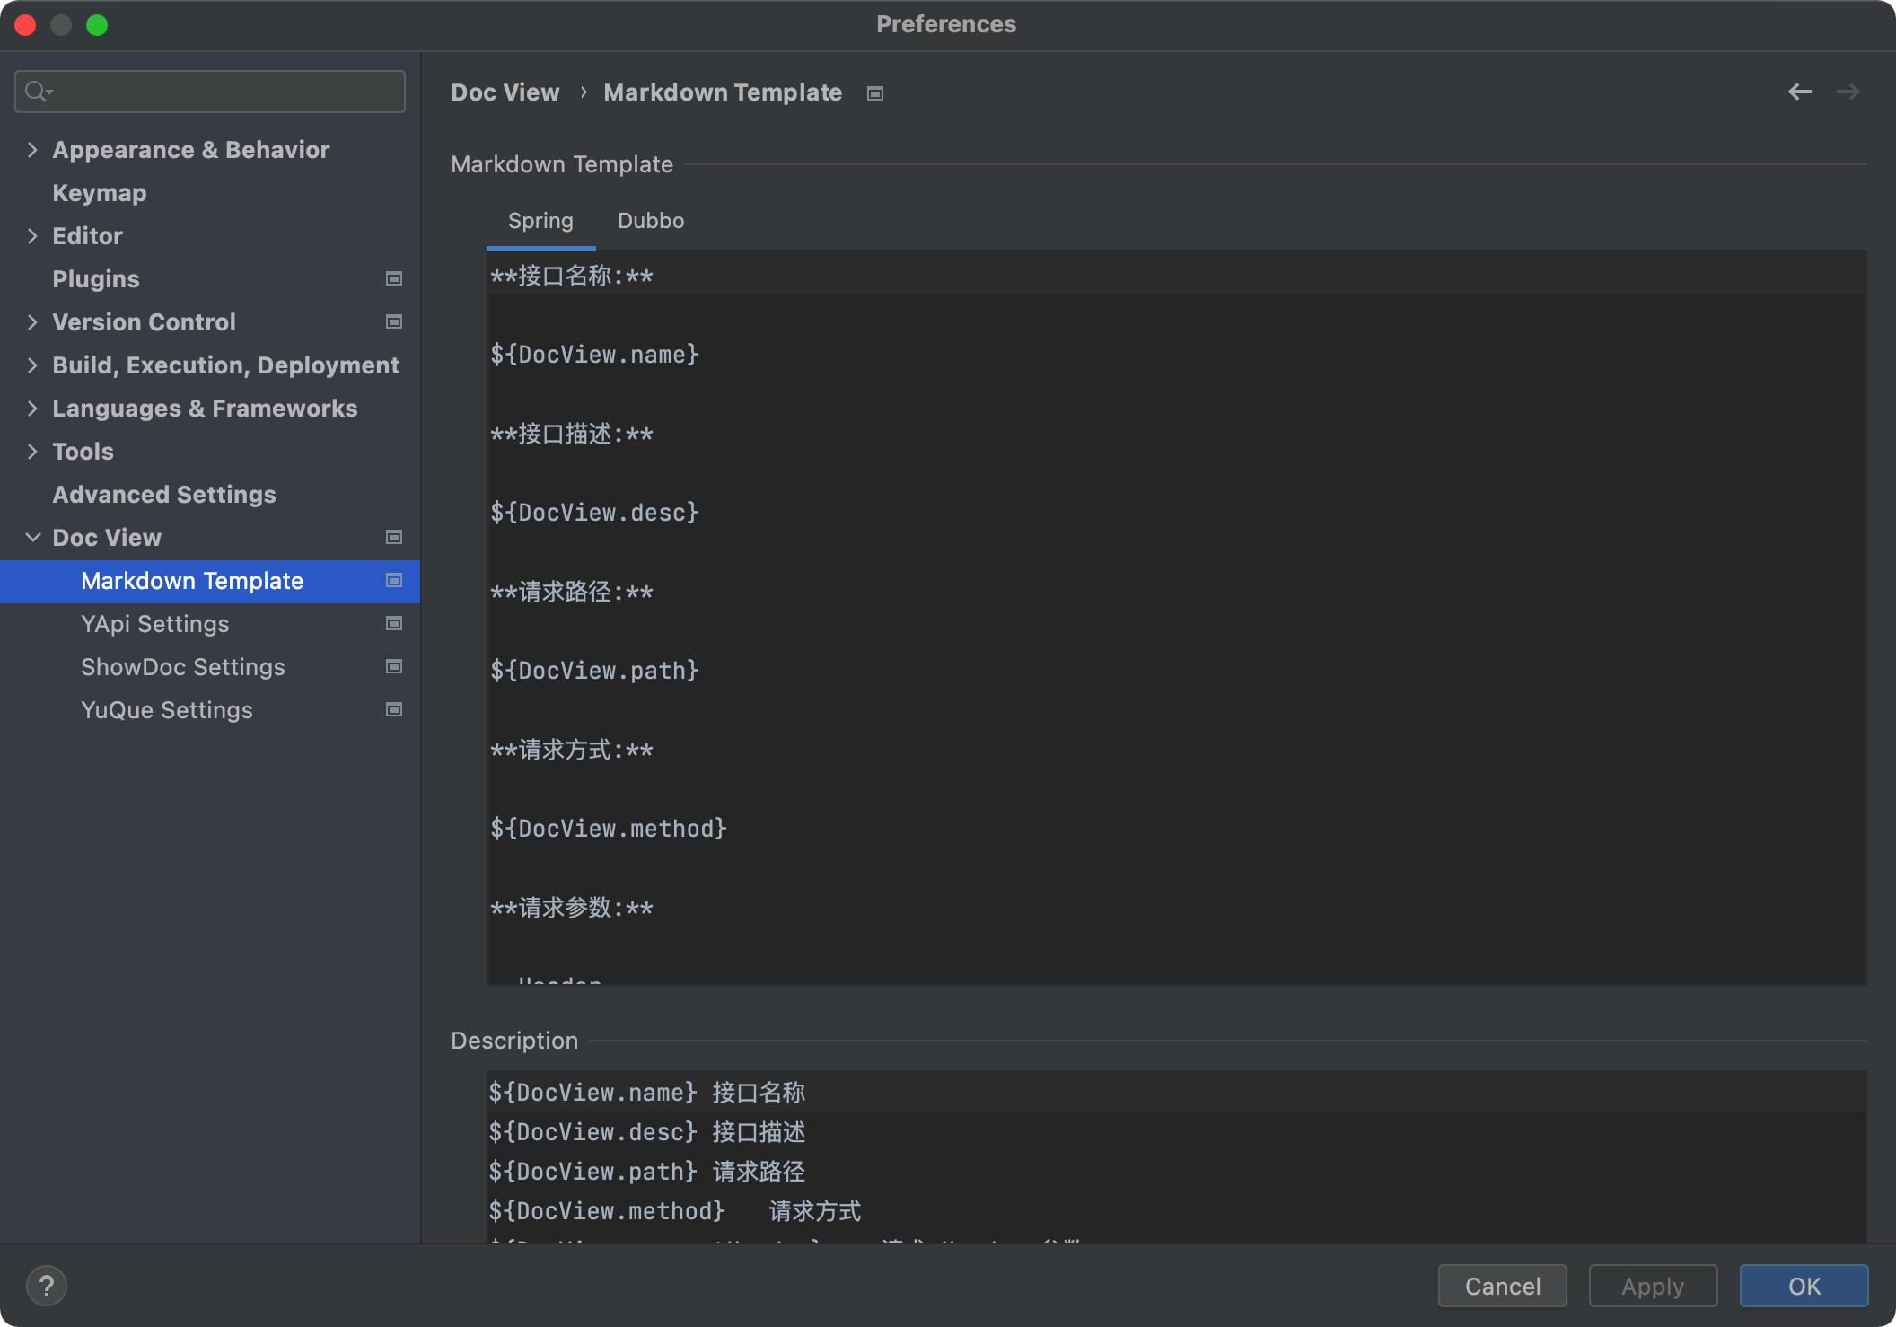The width and height of the screenshot is (1896, 1327).
Task: Select the Spring template tab
Action: [540, 221]
